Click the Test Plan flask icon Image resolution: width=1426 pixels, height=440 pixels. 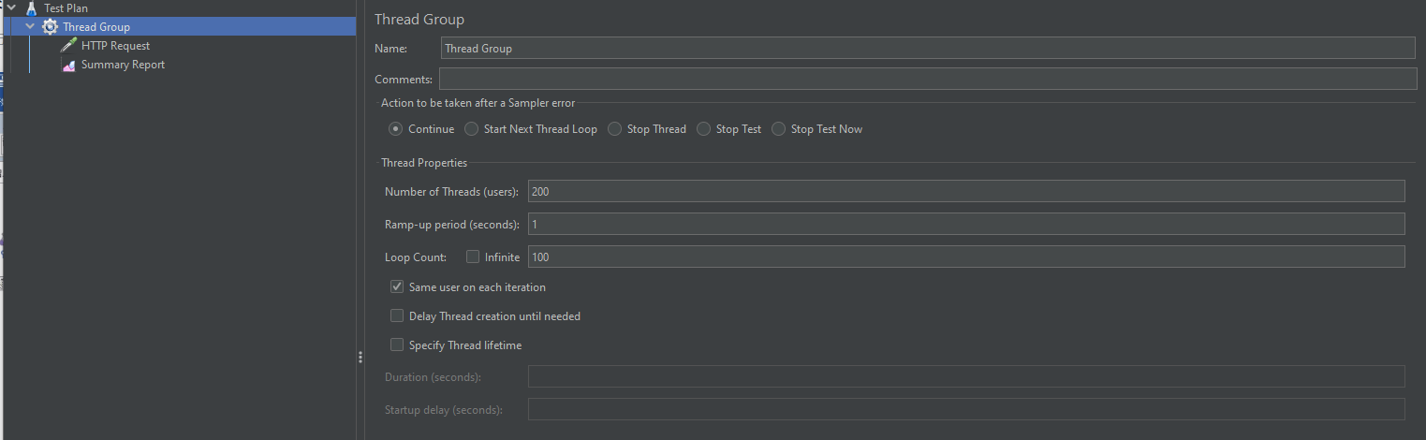(31, 8)
